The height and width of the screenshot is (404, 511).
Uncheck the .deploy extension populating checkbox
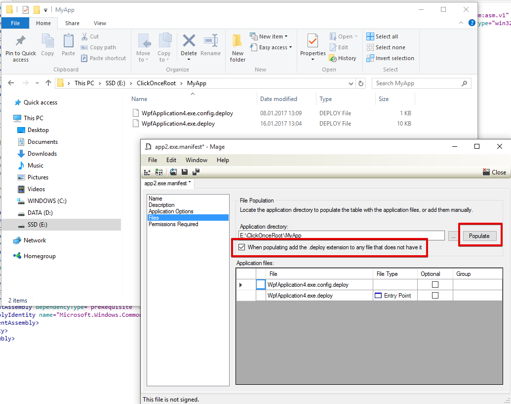[241, 247]
